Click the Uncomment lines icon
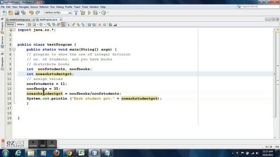This screenshot has height=157, width=280. pyautogui.click(x=115, y=24)
